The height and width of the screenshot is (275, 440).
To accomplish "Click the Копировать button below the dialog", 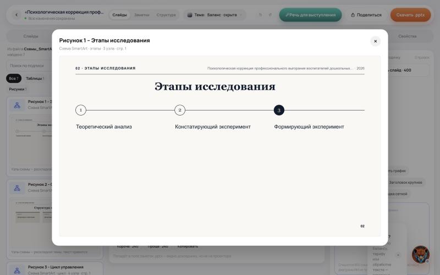I will [188, 246].
